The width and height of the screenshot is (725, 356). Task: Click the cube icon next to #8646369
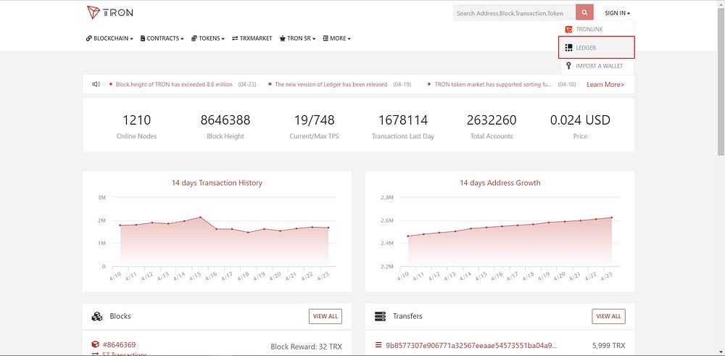coord(95,344)
